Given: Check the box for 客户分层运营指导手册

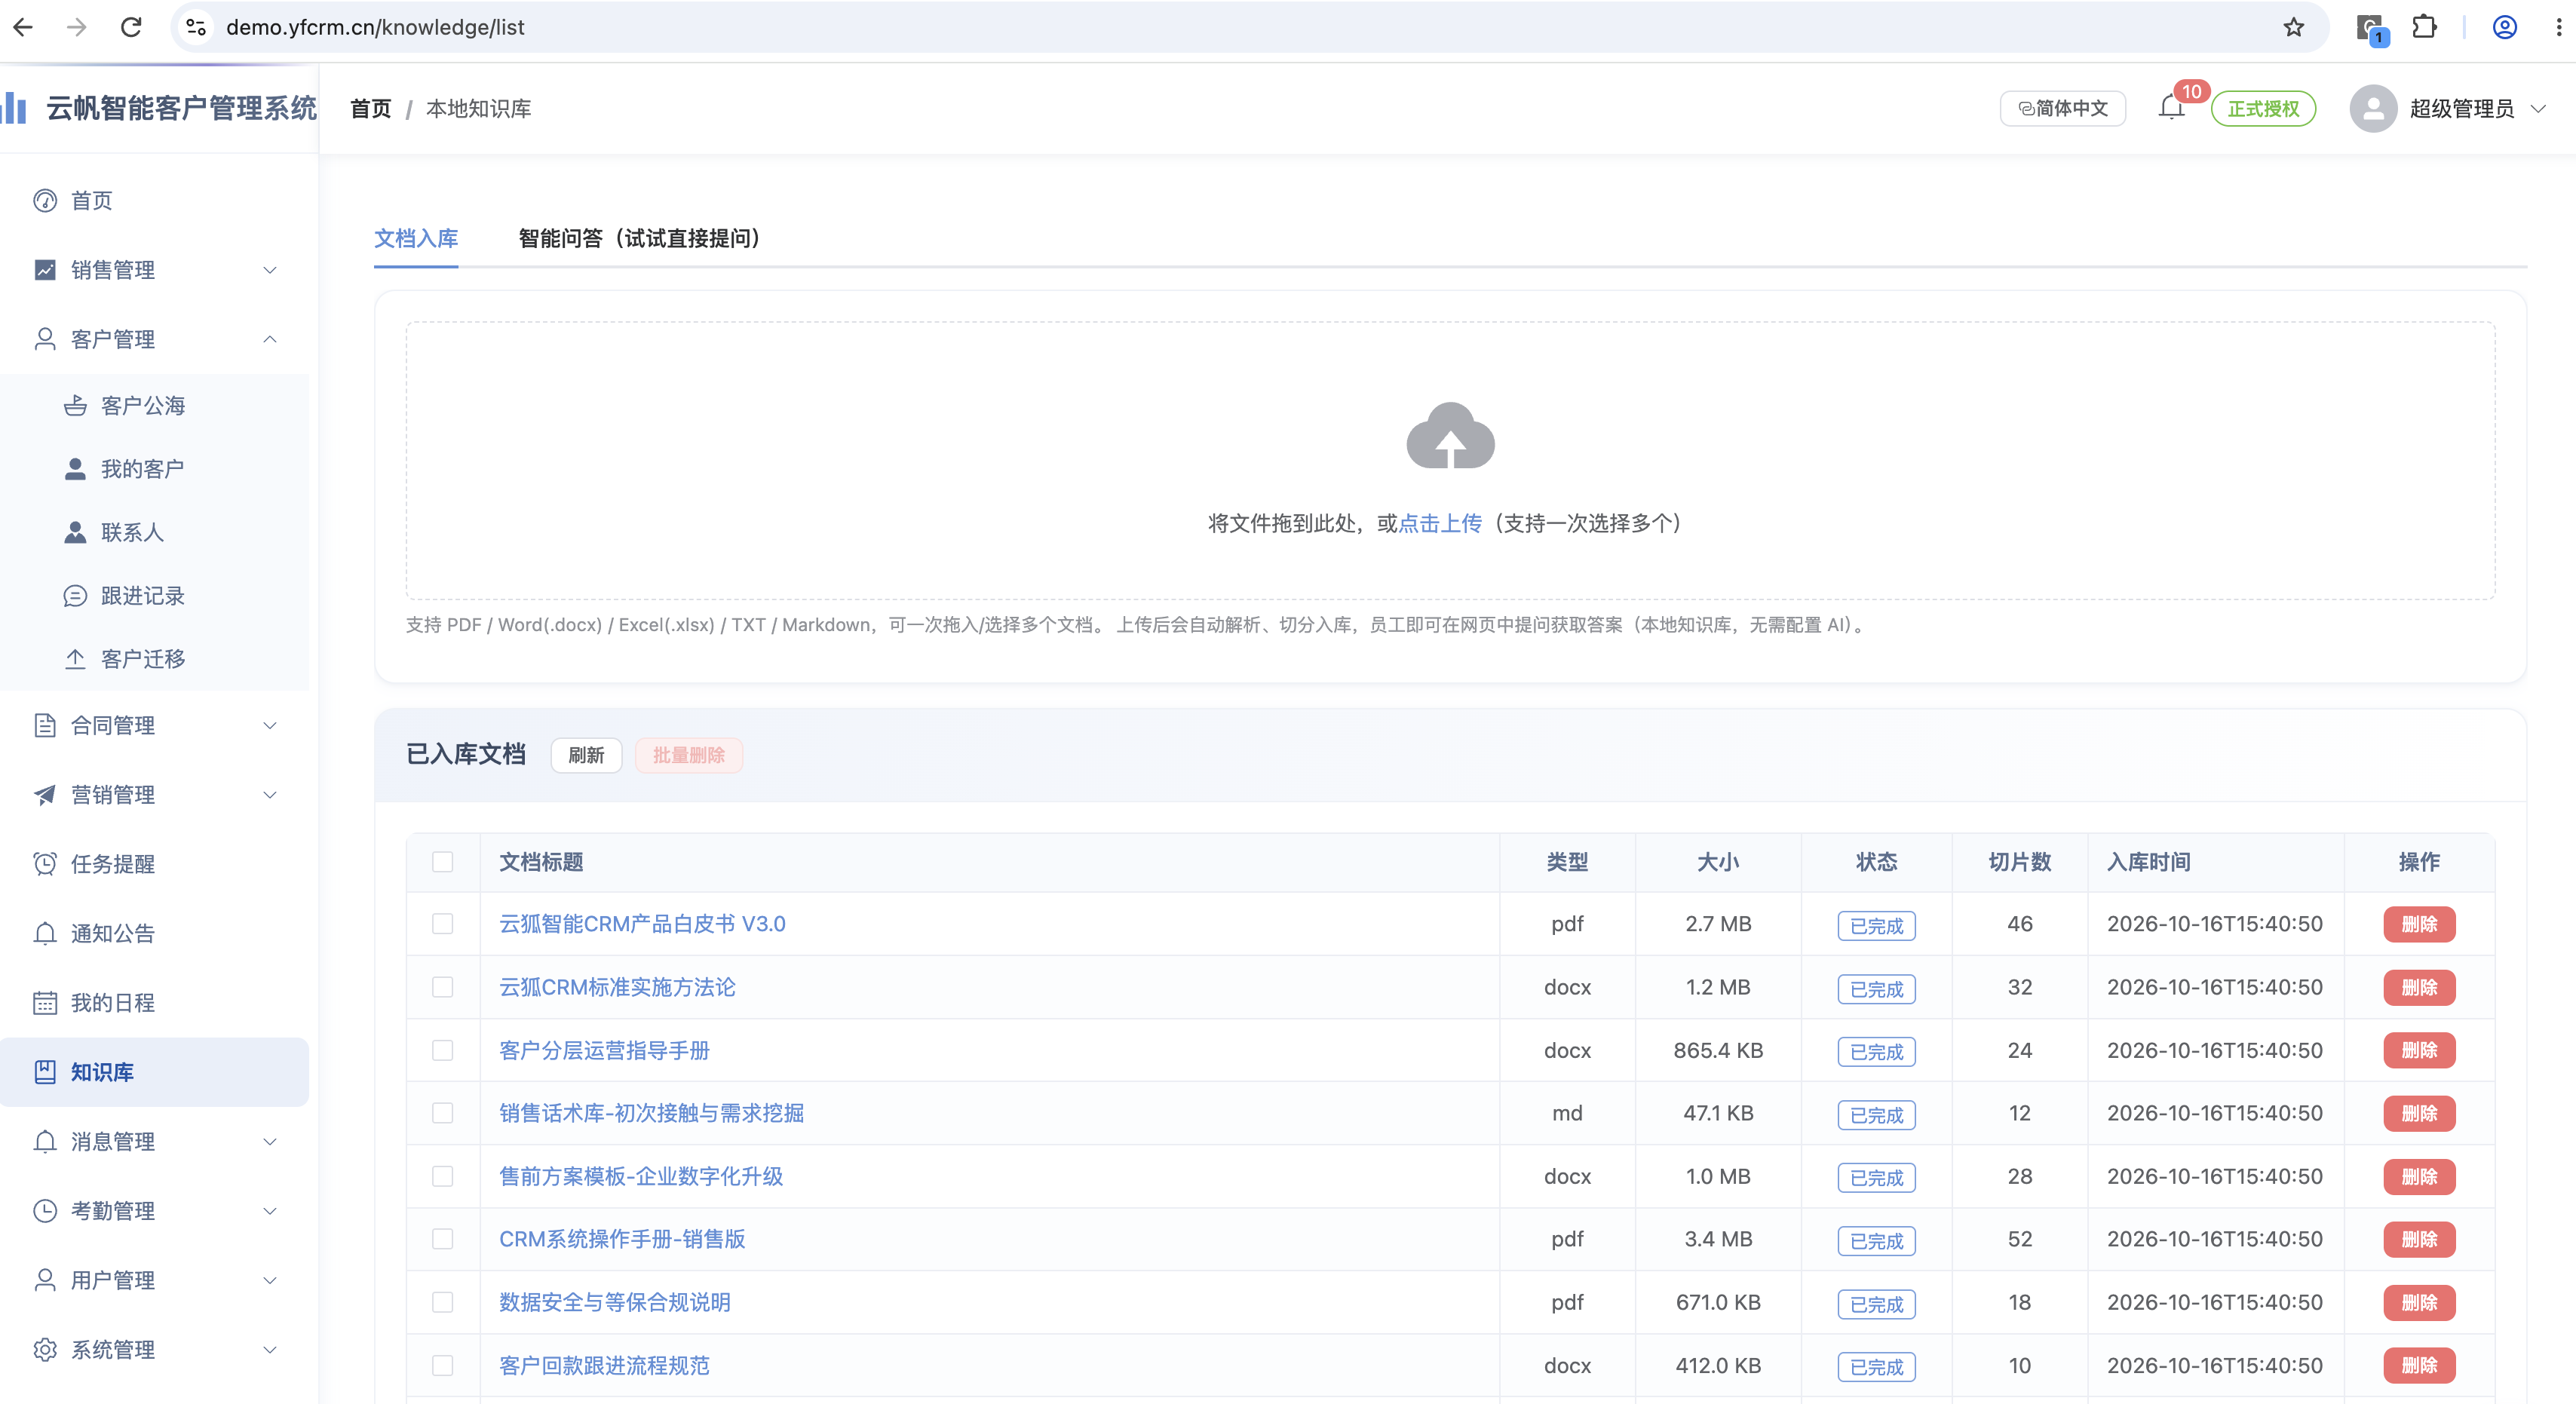Looking at the screenshot, I should coord(442,1050).
